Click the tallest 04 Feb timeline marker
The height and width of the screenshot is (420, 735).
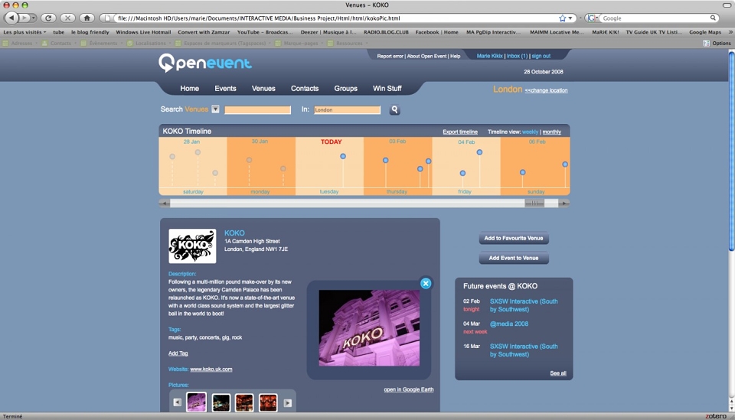point(479,152)
